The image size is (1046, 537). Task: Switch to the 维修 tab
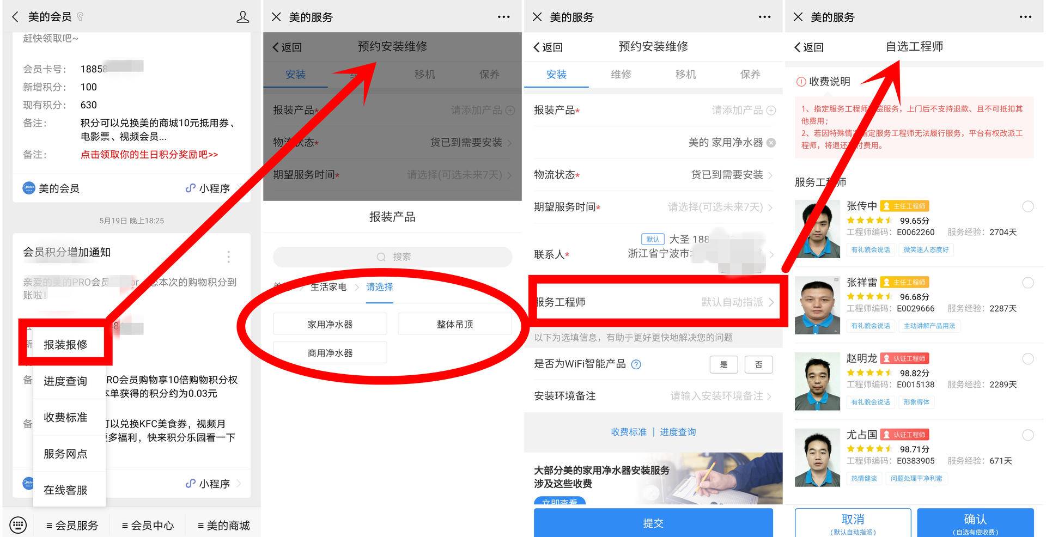tap(621, 75)
